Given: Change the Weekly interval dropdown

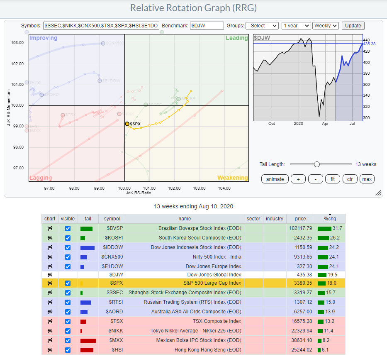Looking at the screenshot, I should click(x=326, y=25).
